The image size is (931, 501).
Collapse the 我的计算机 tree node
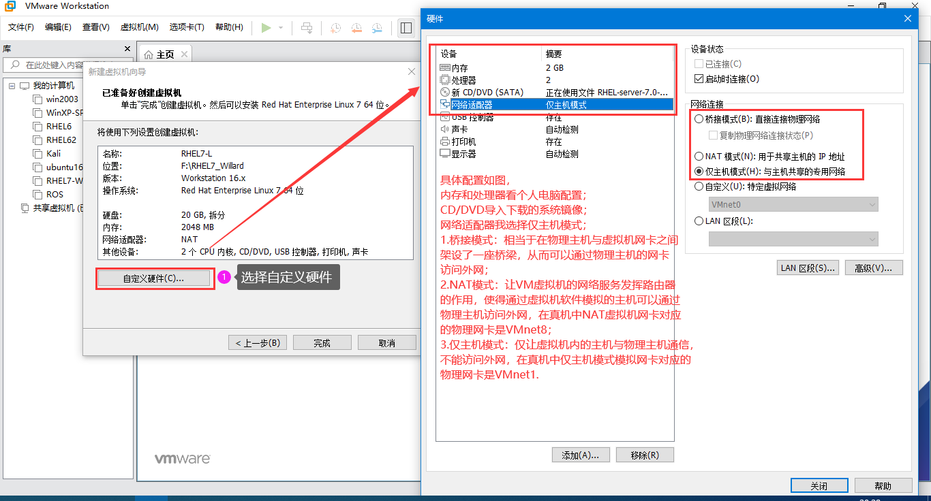pyautogui.click(x=12, y=86)
